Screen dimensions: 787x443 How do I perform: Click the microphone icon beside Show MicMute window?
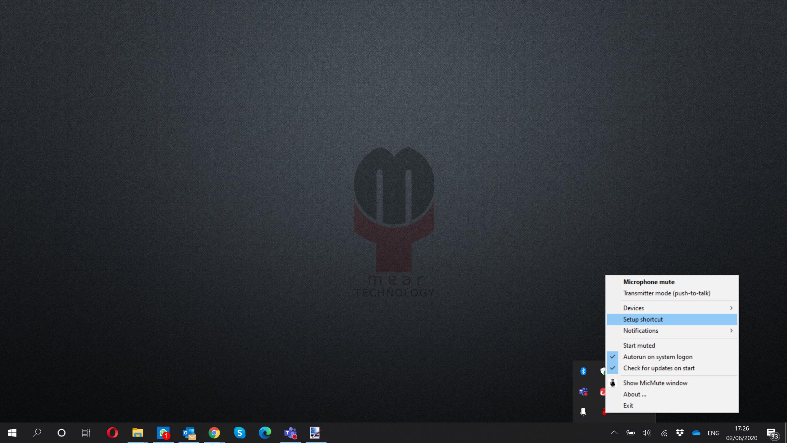pyautogui.click(x=613, y=383)
